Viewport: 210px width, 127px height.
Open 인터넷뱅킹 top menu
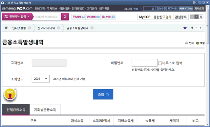(x=78, y=8)
